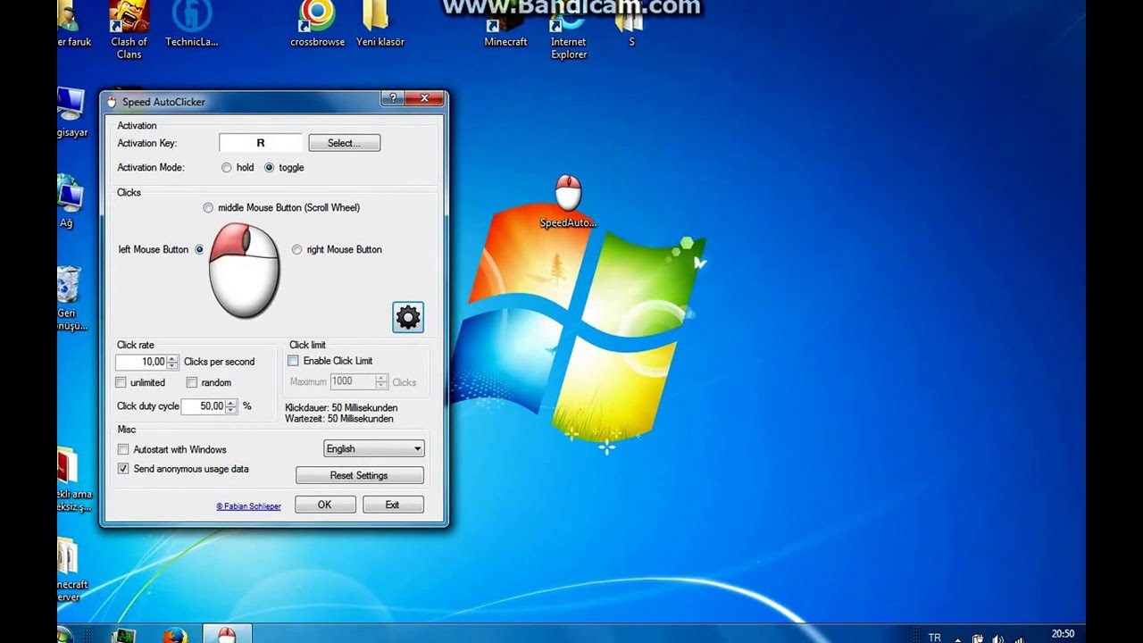This screenshot has height=643, width=1143.
Task: Click the Firefox icon in the taskbar
Action: pyautogui.click(x=176, y=635)
